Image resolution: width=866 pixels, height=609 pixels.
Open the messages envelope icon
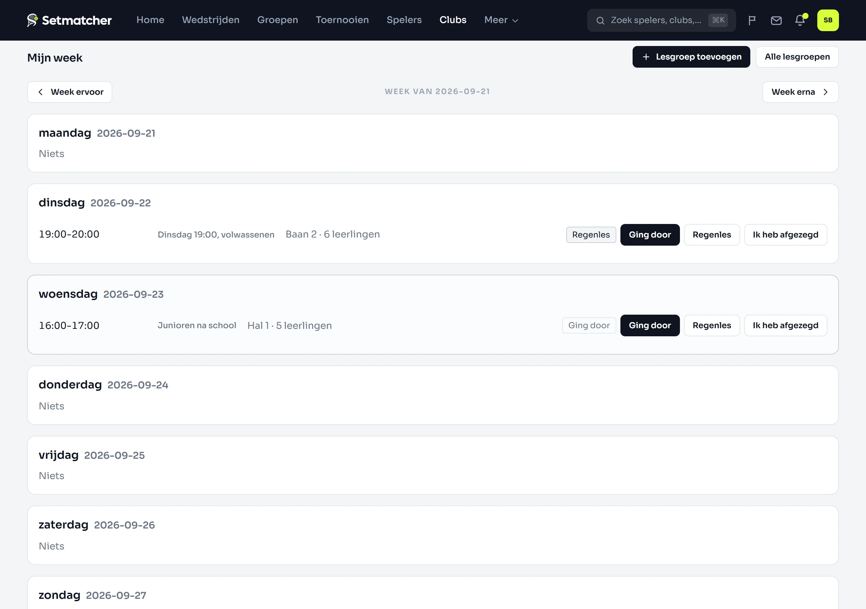click(x=776, y=20)
